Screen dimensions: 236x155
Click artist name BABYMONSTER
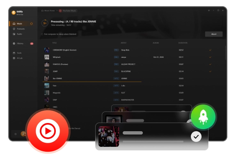(x=128, y=100)
